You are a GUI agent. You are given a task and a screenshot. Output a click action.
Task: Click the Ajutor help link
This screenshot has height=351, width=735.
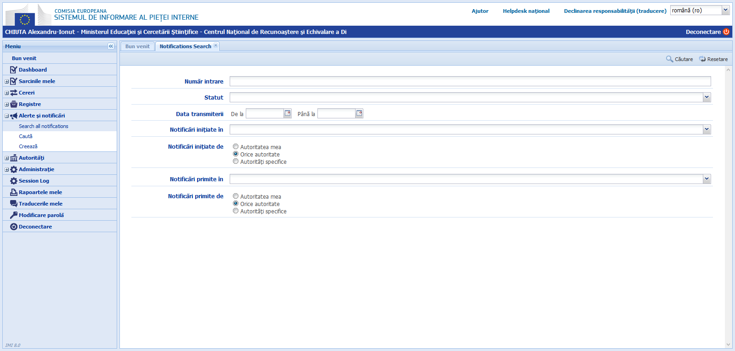(x=480, y=11)
